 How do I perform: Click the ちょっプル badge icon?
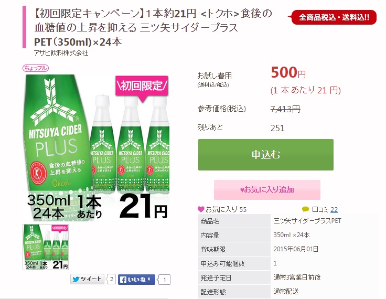point(36,68)
